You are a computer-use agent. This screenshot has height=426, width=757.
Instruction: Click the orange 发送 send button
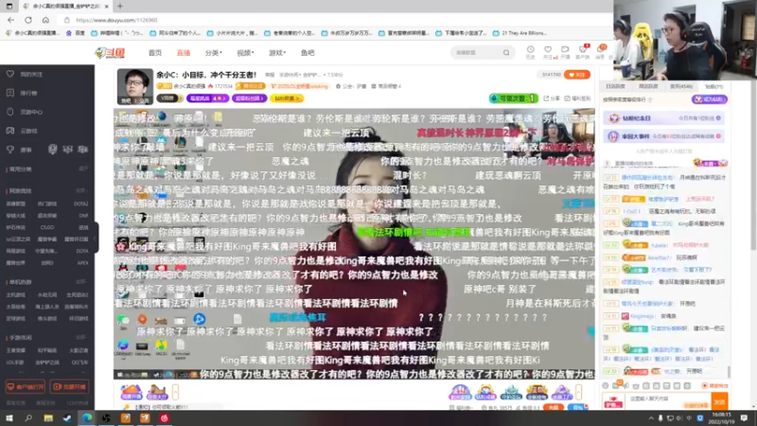[719, 401]
